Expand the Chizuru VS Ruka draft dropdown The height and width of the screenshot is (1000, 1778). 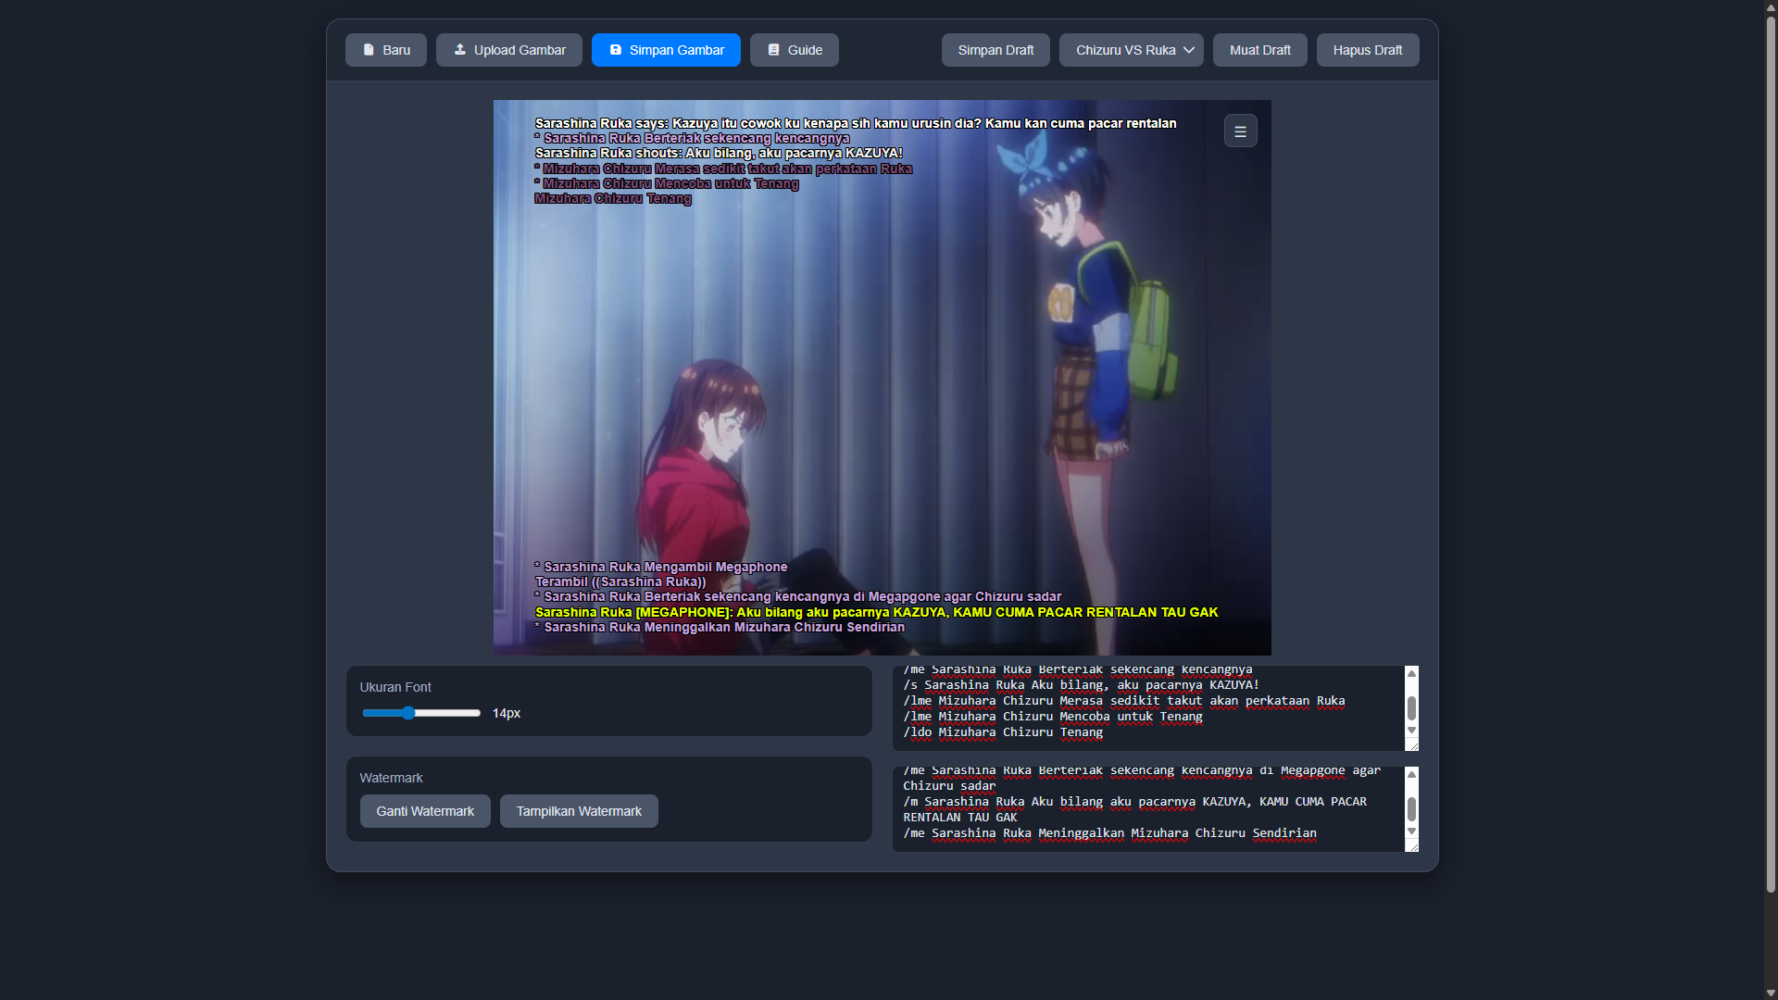1132,50
